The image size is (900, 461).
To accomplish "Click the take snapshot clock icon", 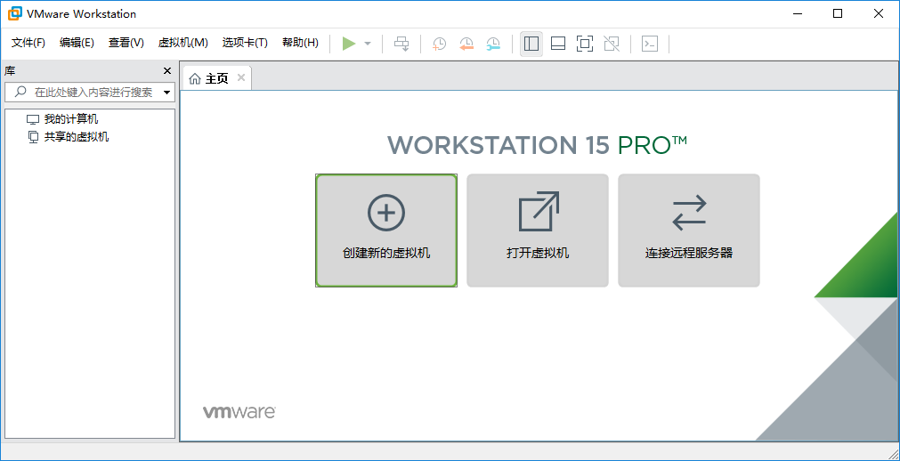I will click(x=439, y=44).
